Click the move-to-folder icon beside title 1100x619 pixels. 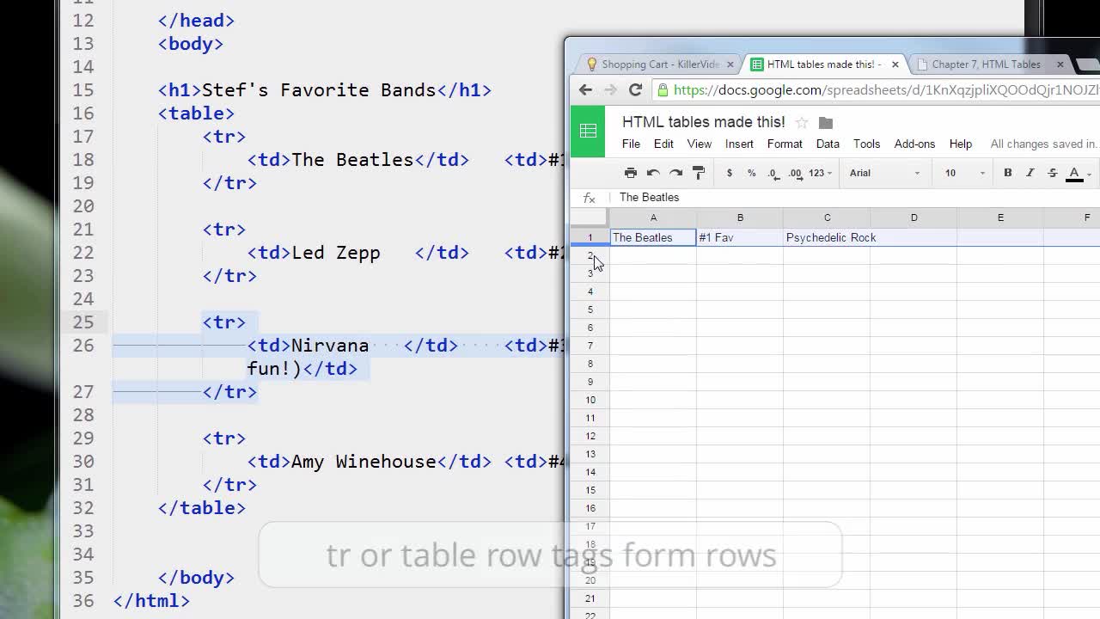[826, 123]
